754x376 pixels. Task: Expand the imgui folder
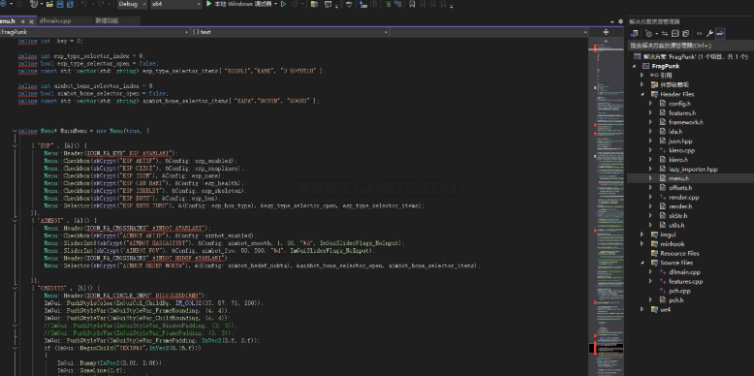click(642, 235)
